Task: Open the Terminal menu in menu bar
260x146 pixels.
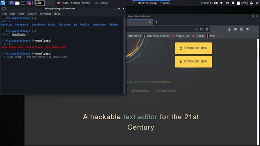Action: click(45, 14)
